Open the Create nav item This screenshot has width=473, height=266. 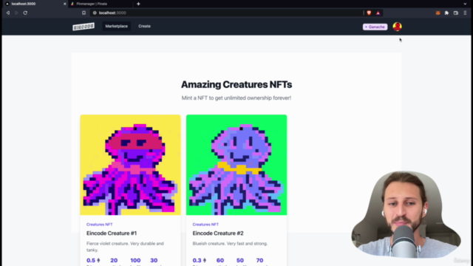point(145,27)
